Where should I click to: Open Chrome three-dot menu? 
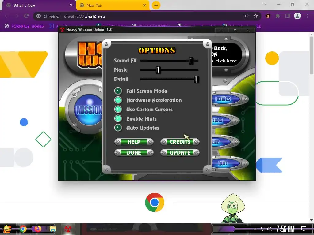(x=307, y=16)
